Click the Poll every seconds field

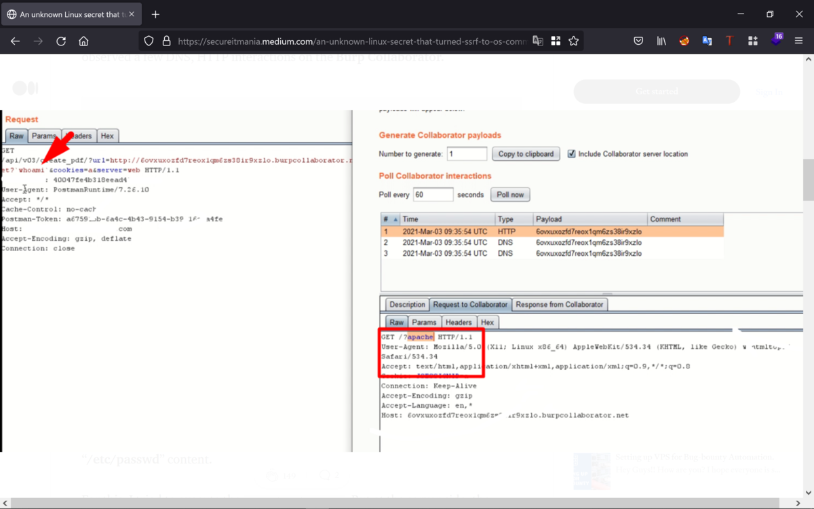point(433,195)
